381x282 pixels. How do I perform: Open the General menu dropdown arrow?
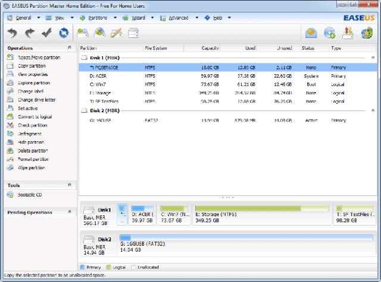click(x=39, y=18)
